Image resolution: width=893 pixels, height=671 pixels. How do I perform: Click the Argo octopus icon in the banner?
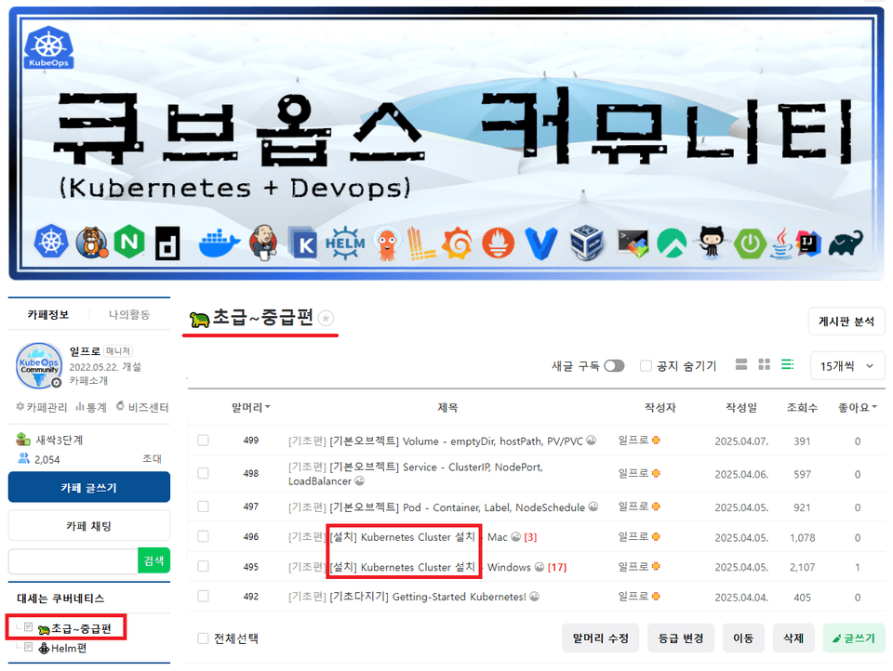[387, 243]
